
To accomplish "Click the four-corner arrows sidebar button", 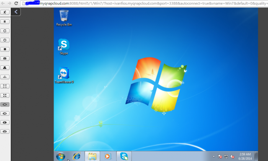I will point(5,95).
